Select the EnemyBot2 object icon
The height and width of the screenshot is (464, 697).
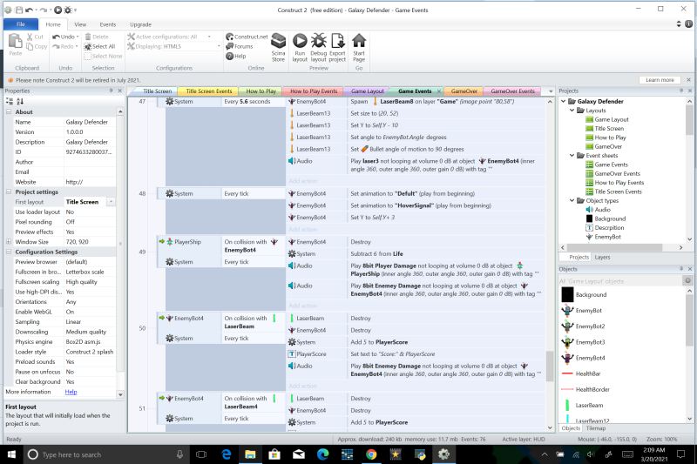[x=567, y=326]
